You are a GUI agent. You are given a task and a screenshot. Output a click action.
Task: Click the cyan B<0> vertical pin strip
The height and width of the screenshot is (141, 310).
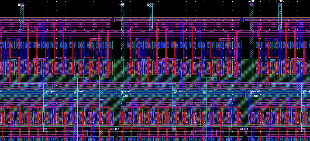280,16
